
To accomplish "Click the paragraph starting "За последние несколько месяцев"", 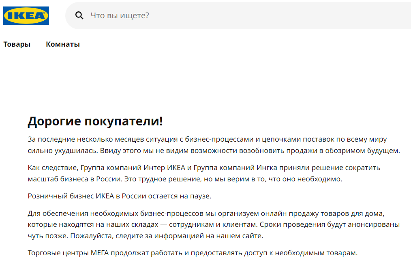I will point(214,145).
